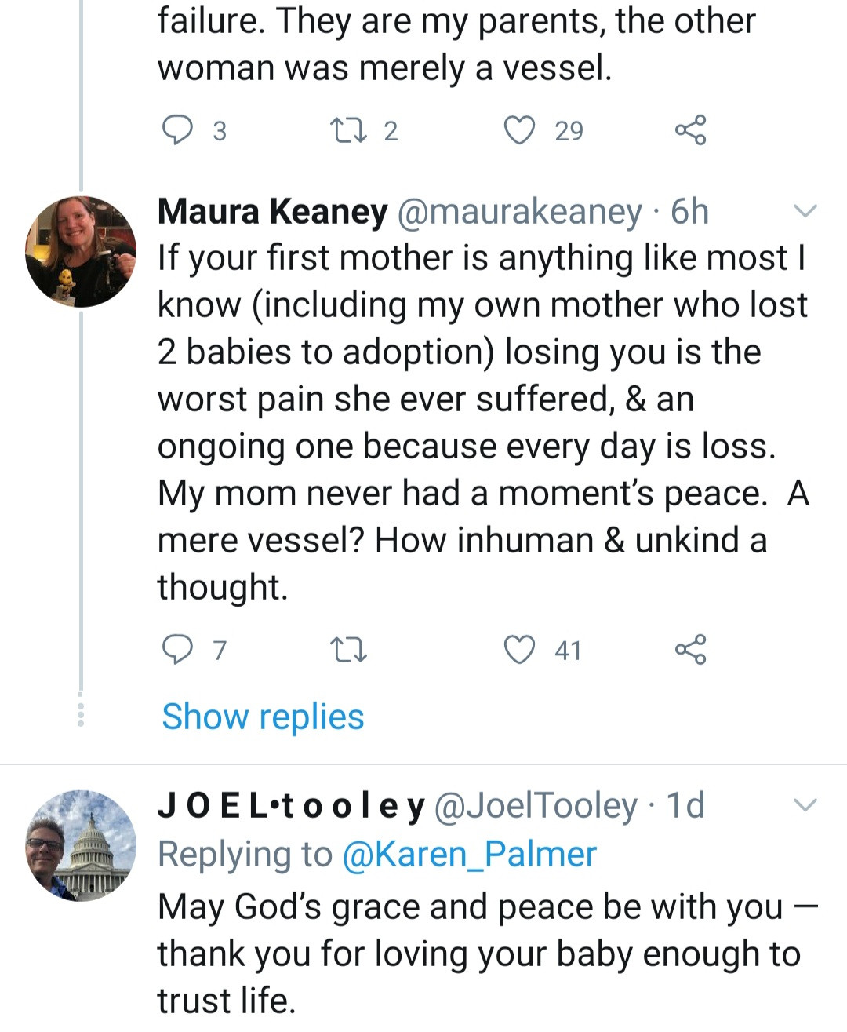Click Maura Keaney display name
This screenshot has height=1032, width=847.
[272, 212]
